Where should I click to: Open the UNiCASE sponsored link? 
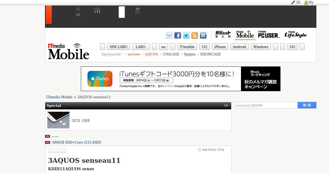click(171, 54)
